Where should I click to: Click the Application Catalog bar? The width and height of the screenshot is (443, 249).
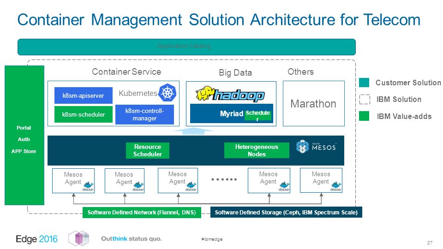click(x=186, y=47)
